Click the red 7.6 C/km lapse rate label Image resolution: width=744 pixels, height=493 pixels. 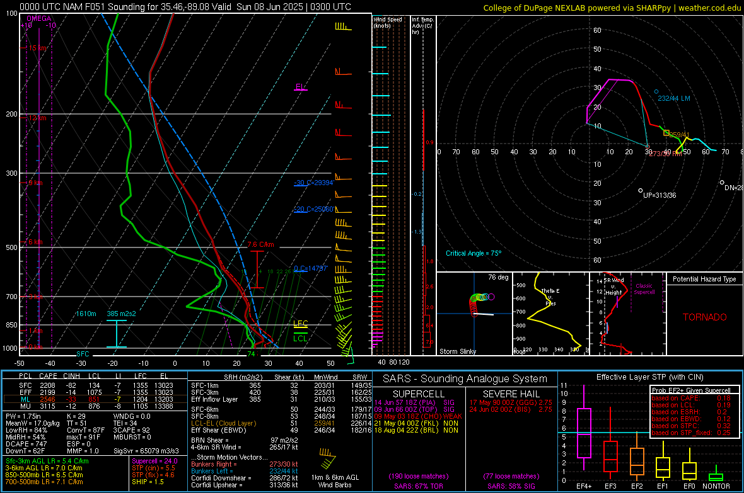[260, 244]
